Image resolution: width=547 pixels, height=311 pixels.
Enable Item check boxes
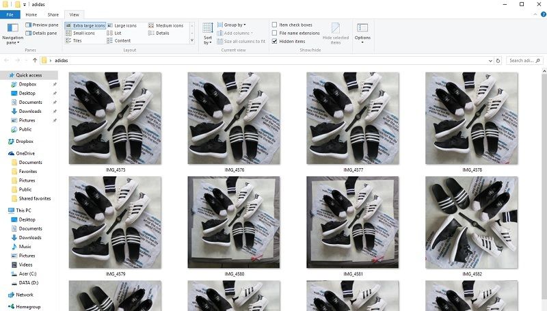[x=275, y=25]
